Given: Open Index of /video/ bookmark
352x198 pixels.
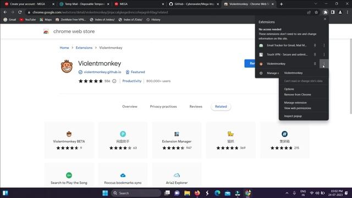Looking at the screenshot, I should point(102,20).
